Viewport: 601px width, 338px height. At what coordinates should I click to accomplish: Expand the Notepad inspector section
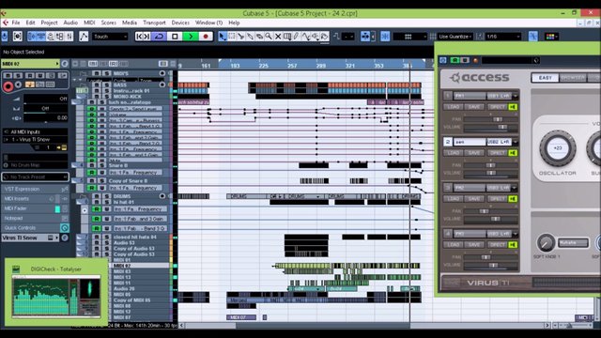point(35,218)
